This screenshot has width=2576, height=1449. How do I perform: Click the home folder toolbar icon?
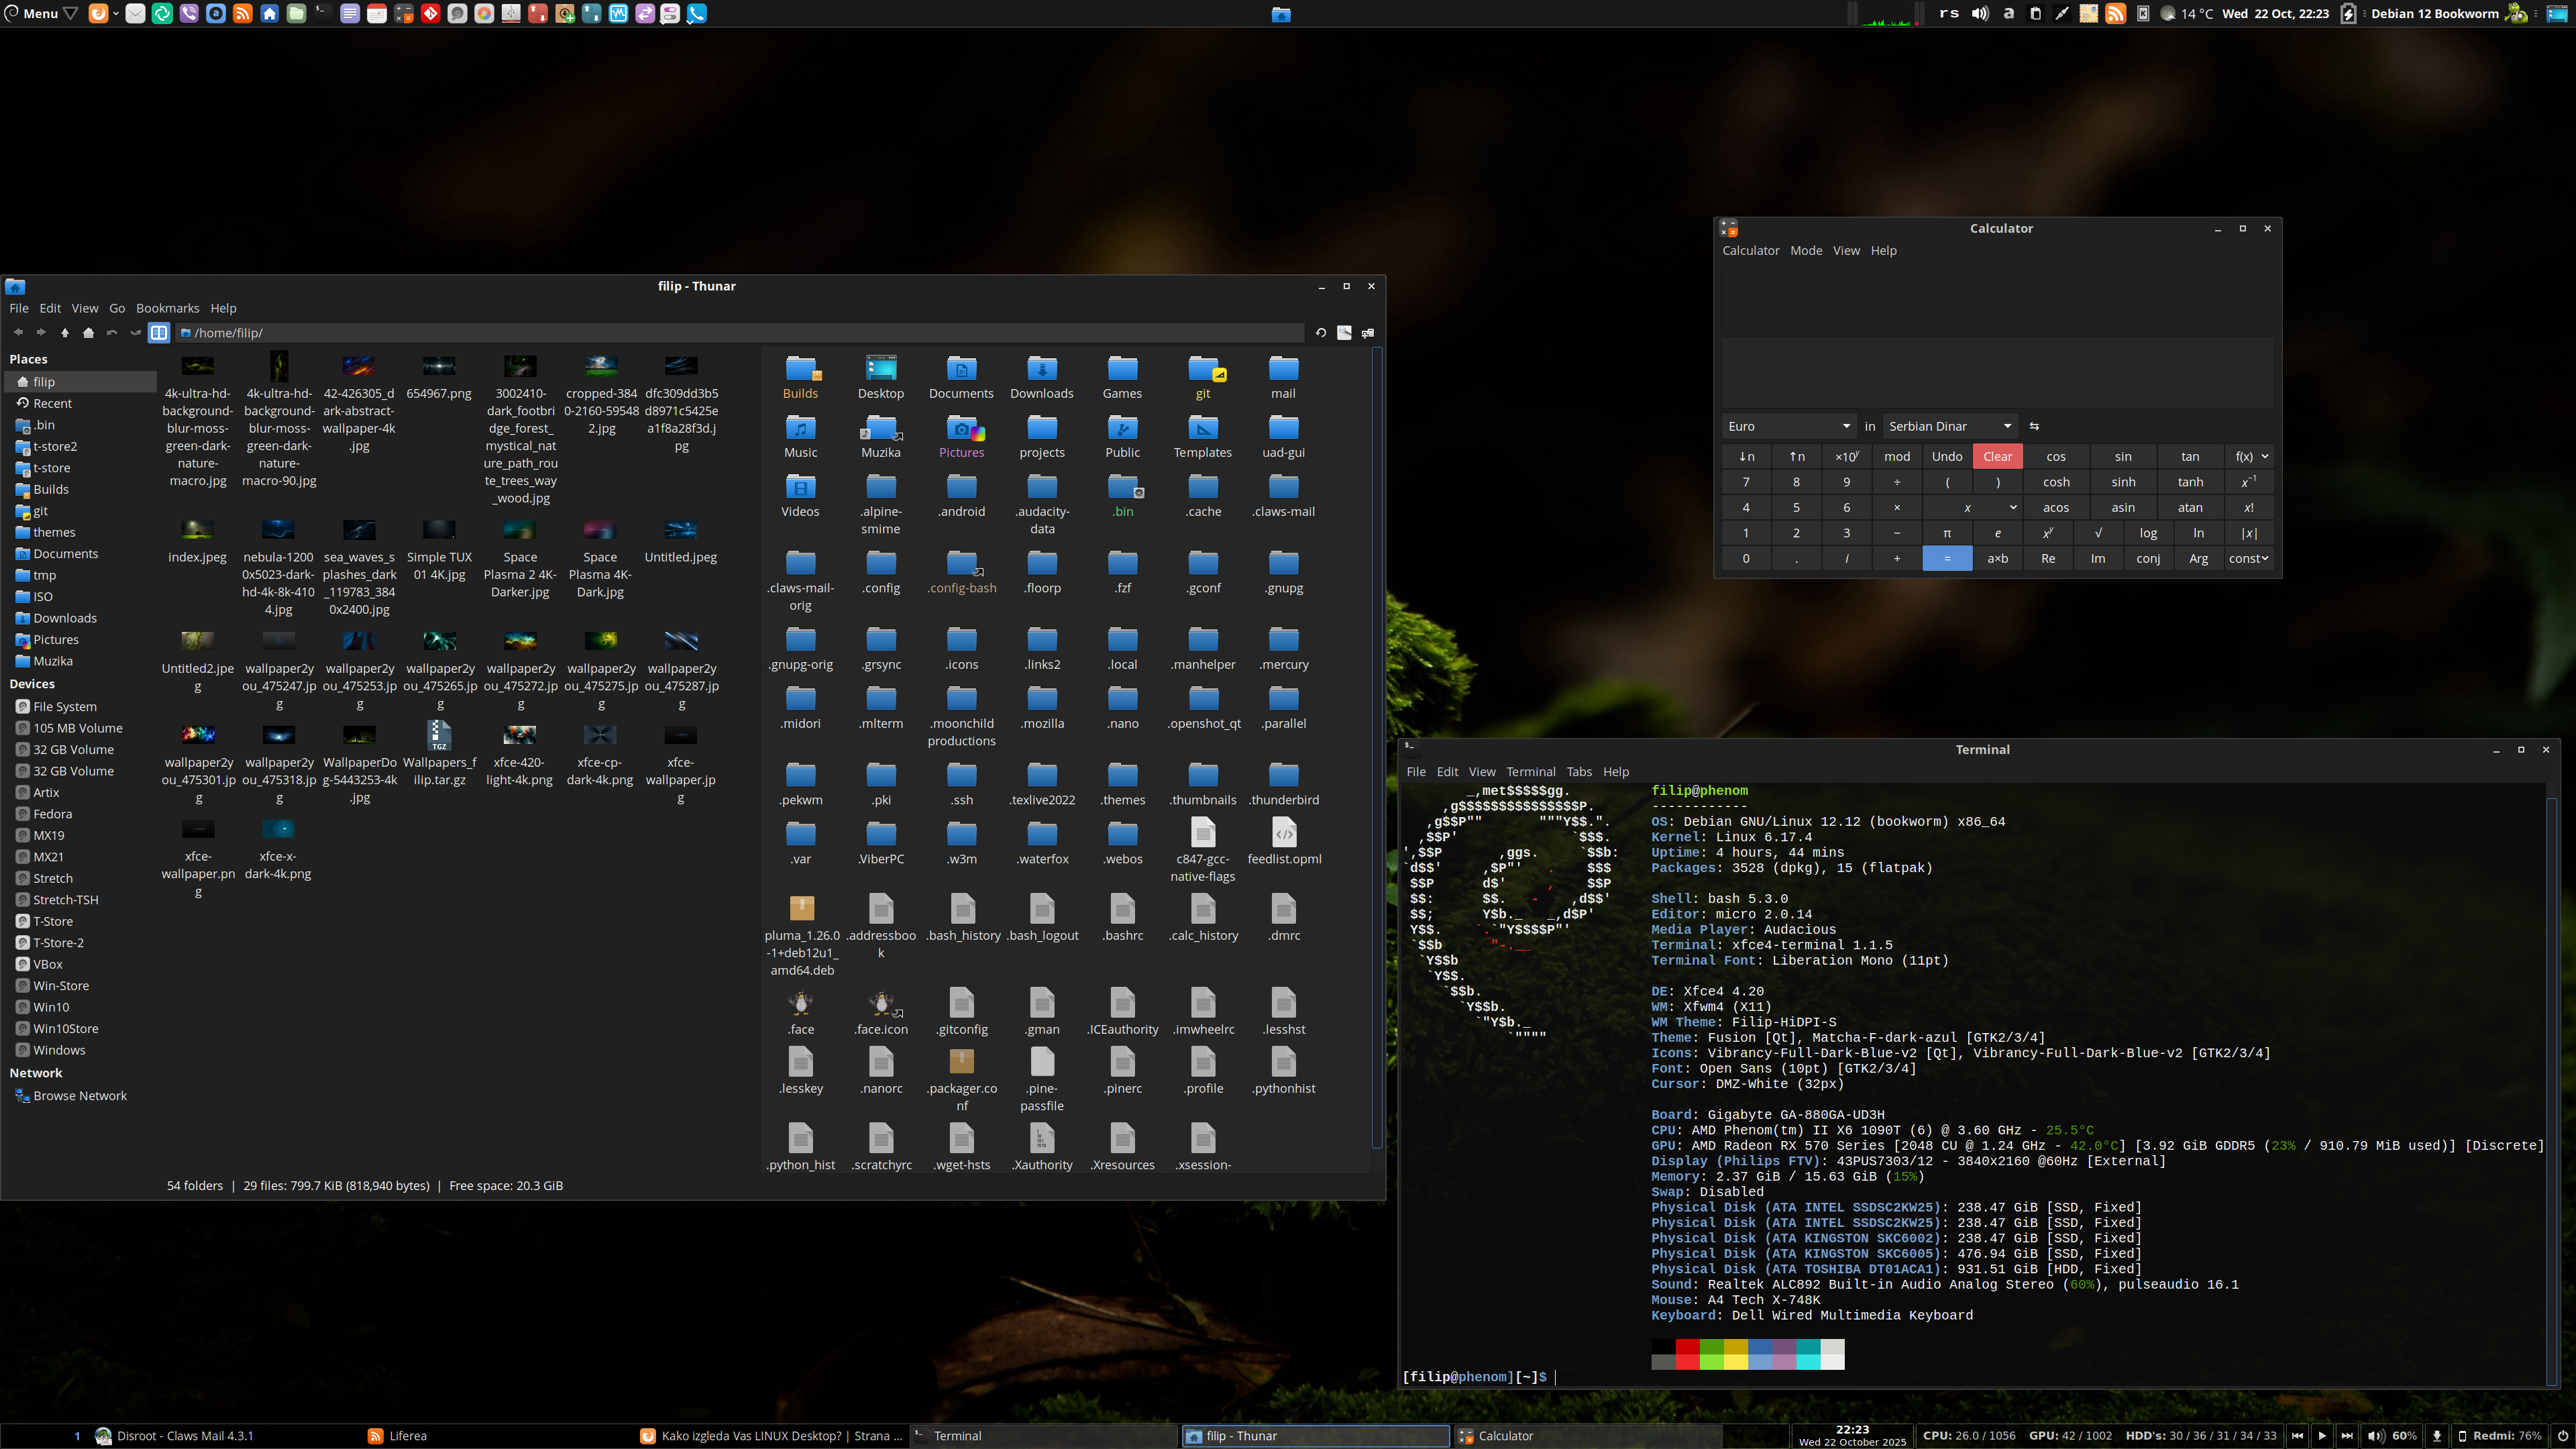click(88, 333)
